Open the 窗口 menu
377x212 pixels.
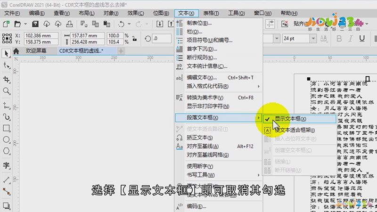(x=262, y=13)
